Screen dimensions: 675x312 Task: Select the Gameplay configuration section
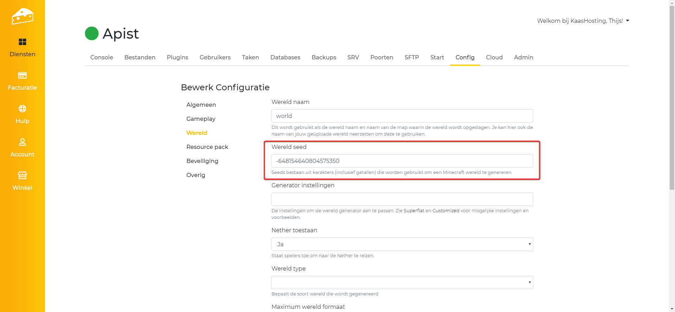point(201,119)
